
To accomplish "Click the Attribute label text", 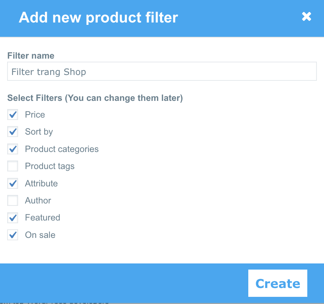I will (x=41, y=183).
